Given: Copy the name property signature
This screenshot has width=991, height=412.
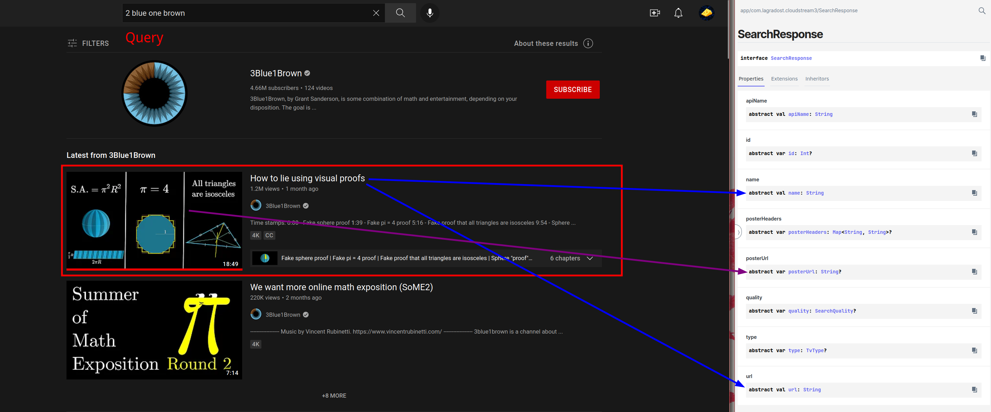Looking at the screenshot, I should point(974,193).
